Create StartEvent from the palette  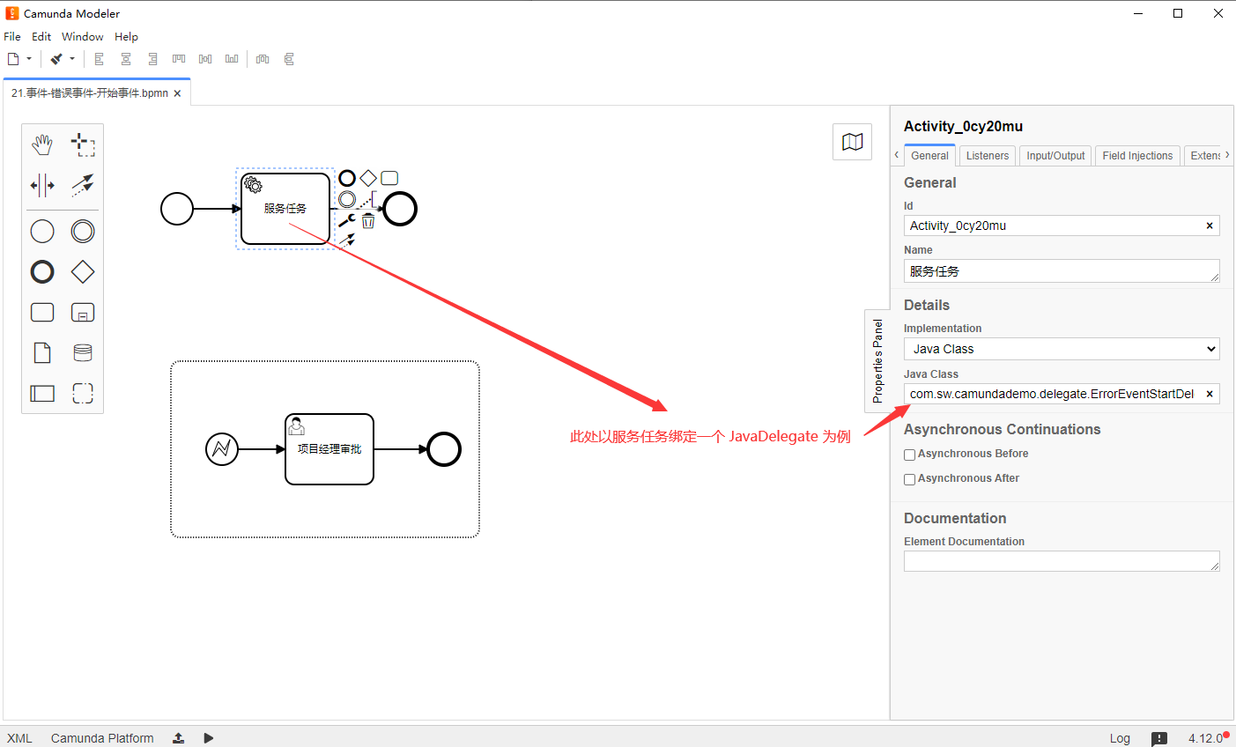tap(42, 231)
